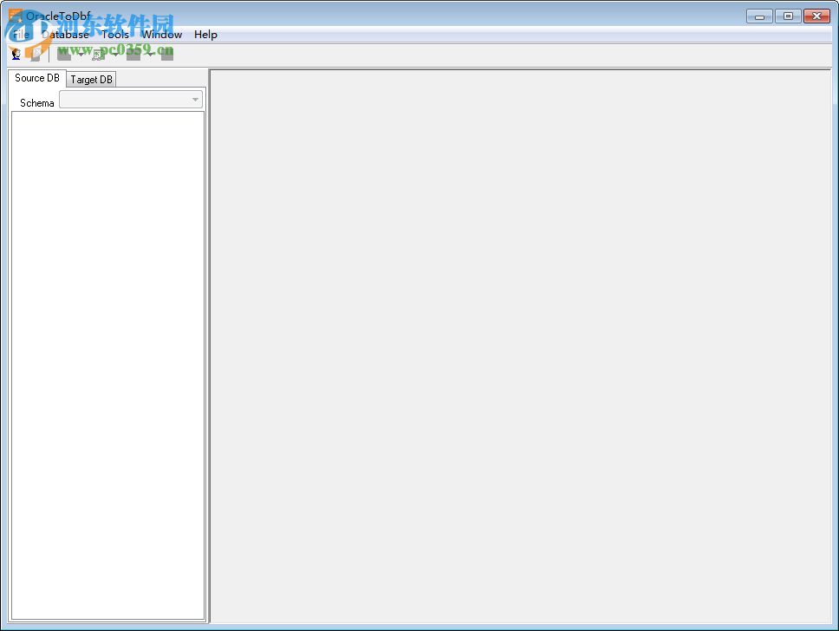Click the last toolbar button on the right
The height and width of the screenshot is (631, 839).
pos(166,53)
